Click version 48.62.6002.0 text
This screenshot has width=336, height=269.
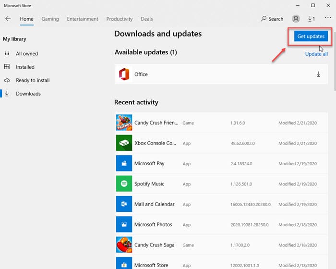click(x=242, y=143)
